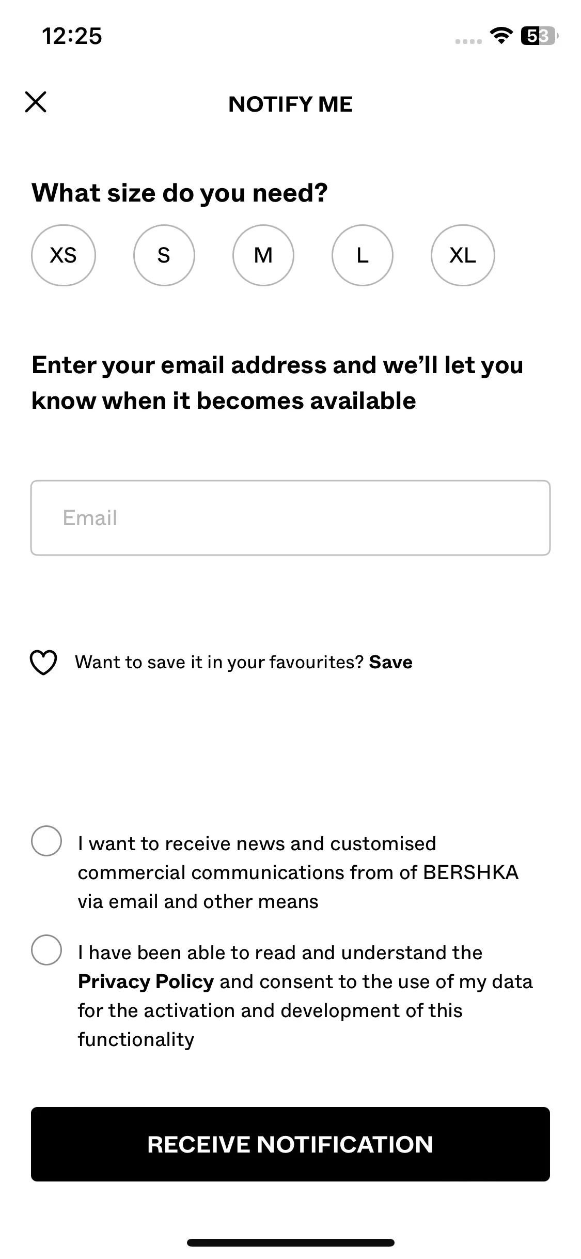Select size XS
The width and height of the screenshot is (581, 1259).
click(64, 255)
